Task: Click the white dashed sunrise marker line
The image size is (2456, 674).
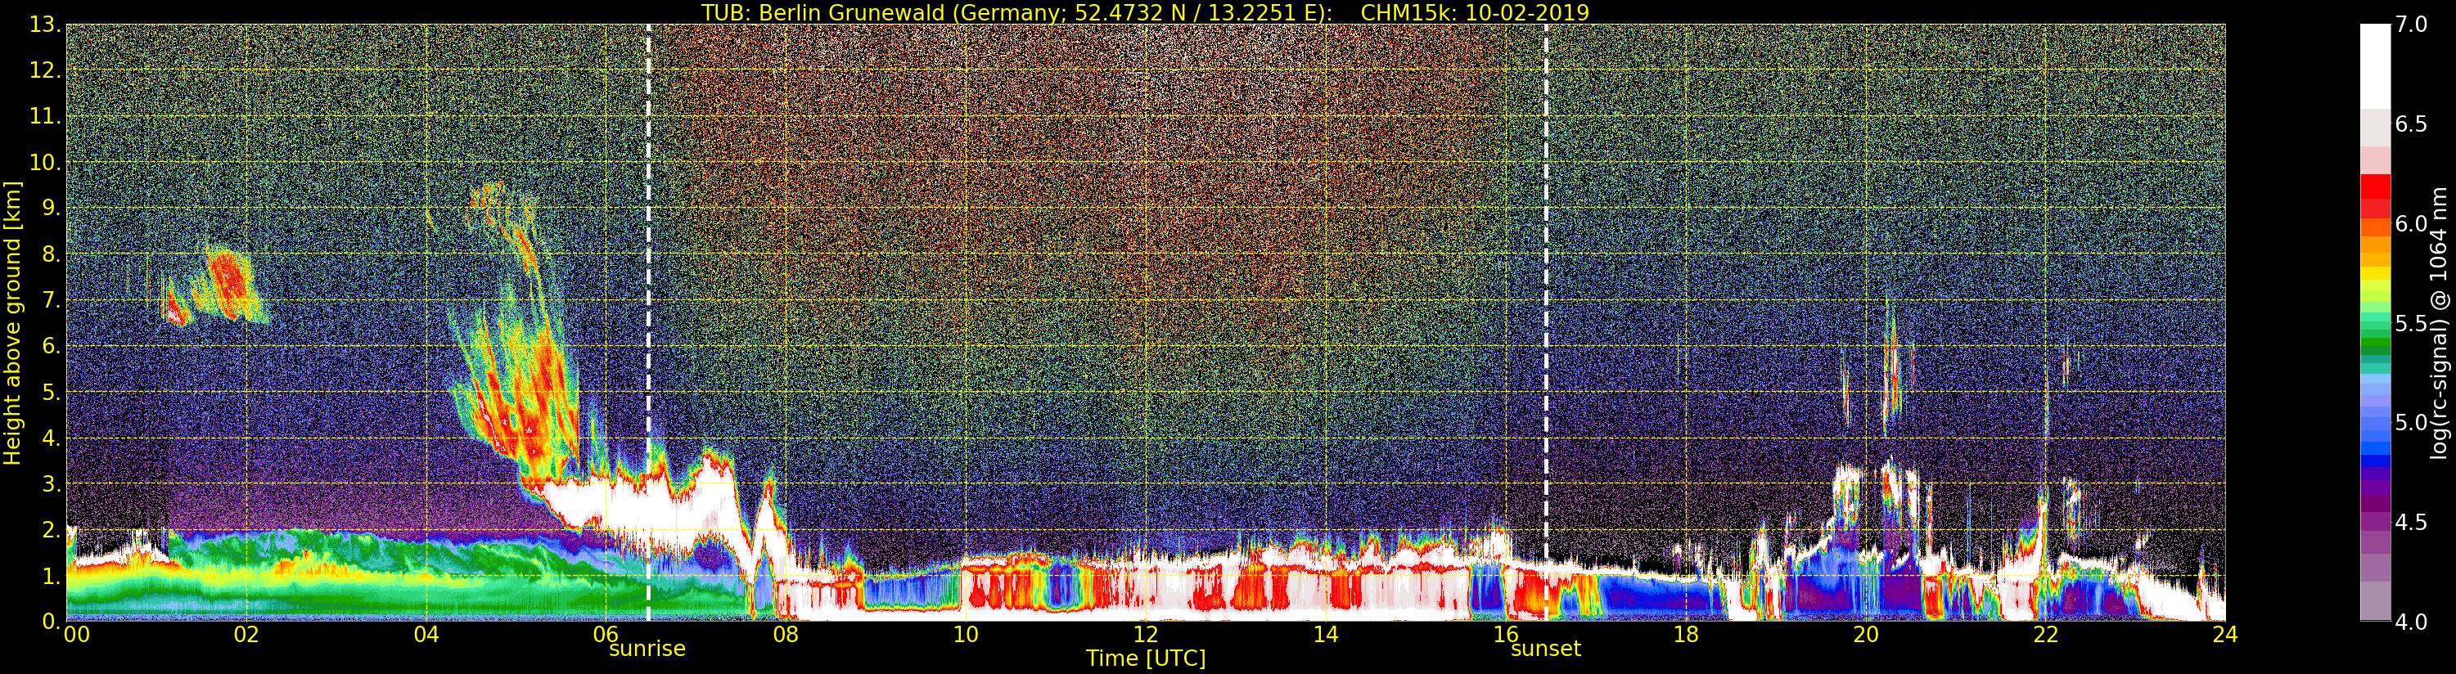Action: 648,322
